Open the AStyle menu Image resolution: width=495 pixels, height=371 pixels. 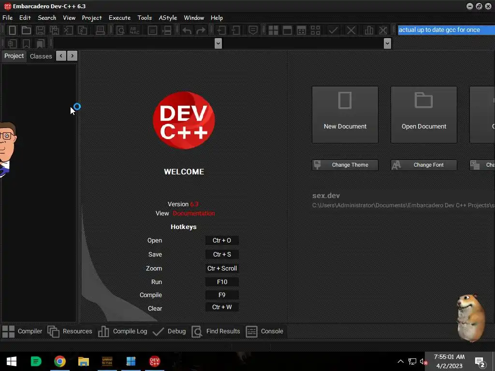coord(168,18)
